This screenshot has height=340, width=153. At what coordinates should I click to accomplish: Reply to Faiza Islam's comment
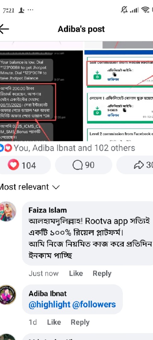102,274
